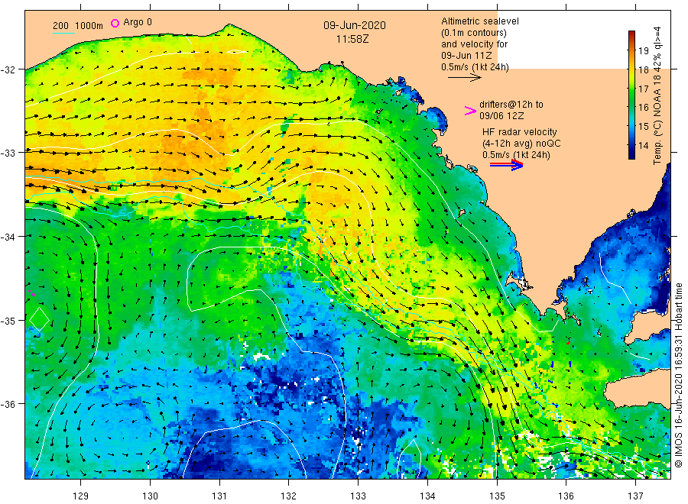Image resolution: width=688 pixels, height=504 pixels.
Task: Click the '(4-12h avg) noQC' label
Action: 521,144
